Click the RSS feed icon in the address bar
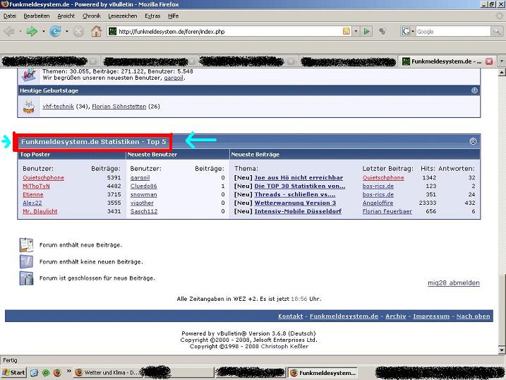 [347, 31]
